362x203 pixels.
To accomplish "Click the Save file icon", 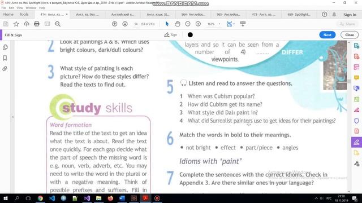I will 6,24.
